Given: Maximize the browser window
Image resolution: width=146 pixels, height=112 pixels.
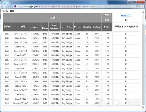Looking at the screenshot, I should tap(135, 1).
